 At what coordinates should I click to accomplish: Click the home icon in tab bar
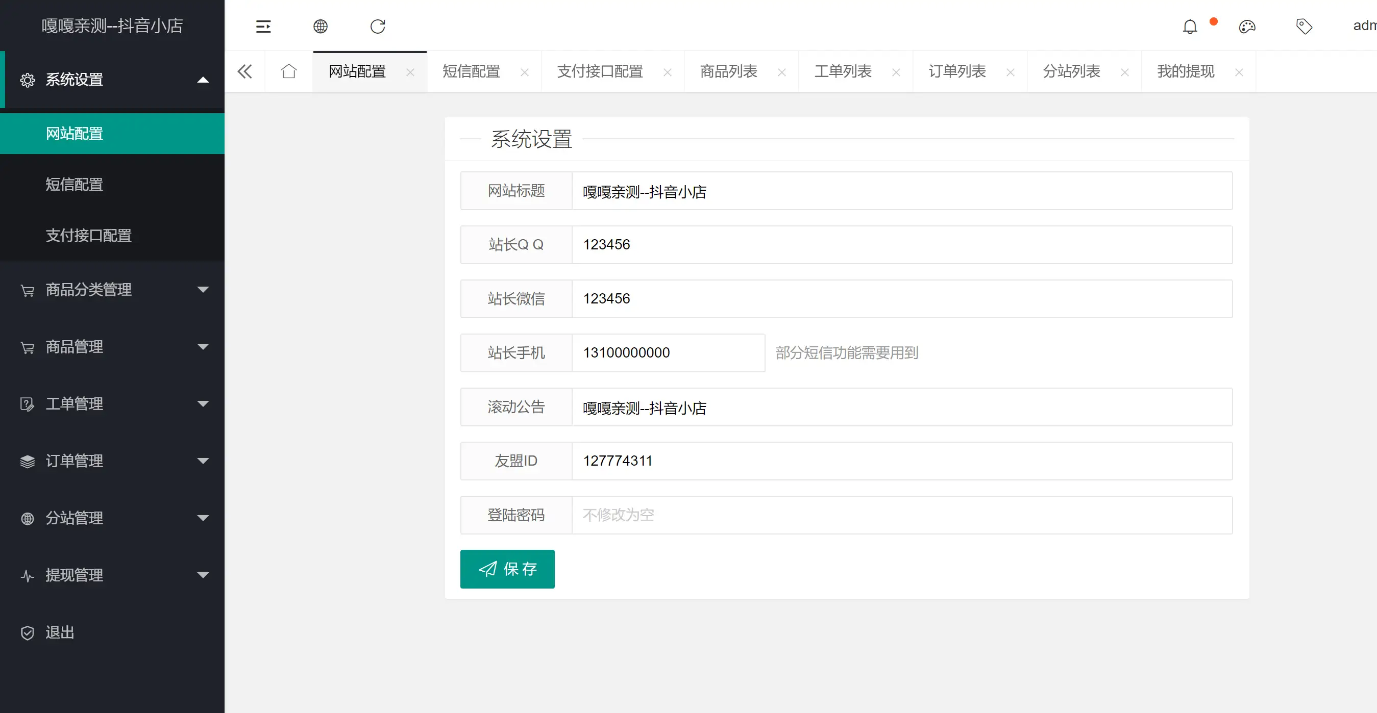(289, 71)
